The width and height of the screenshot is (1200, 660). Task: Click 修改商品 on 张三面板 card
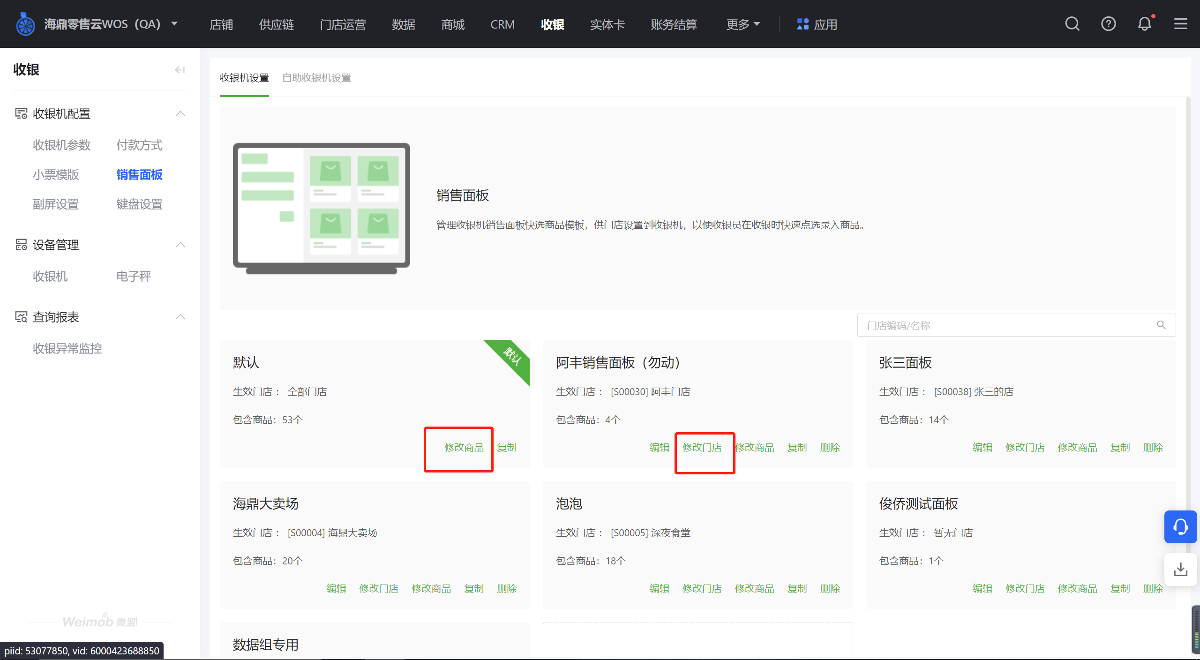click(x=1077, y=448)
